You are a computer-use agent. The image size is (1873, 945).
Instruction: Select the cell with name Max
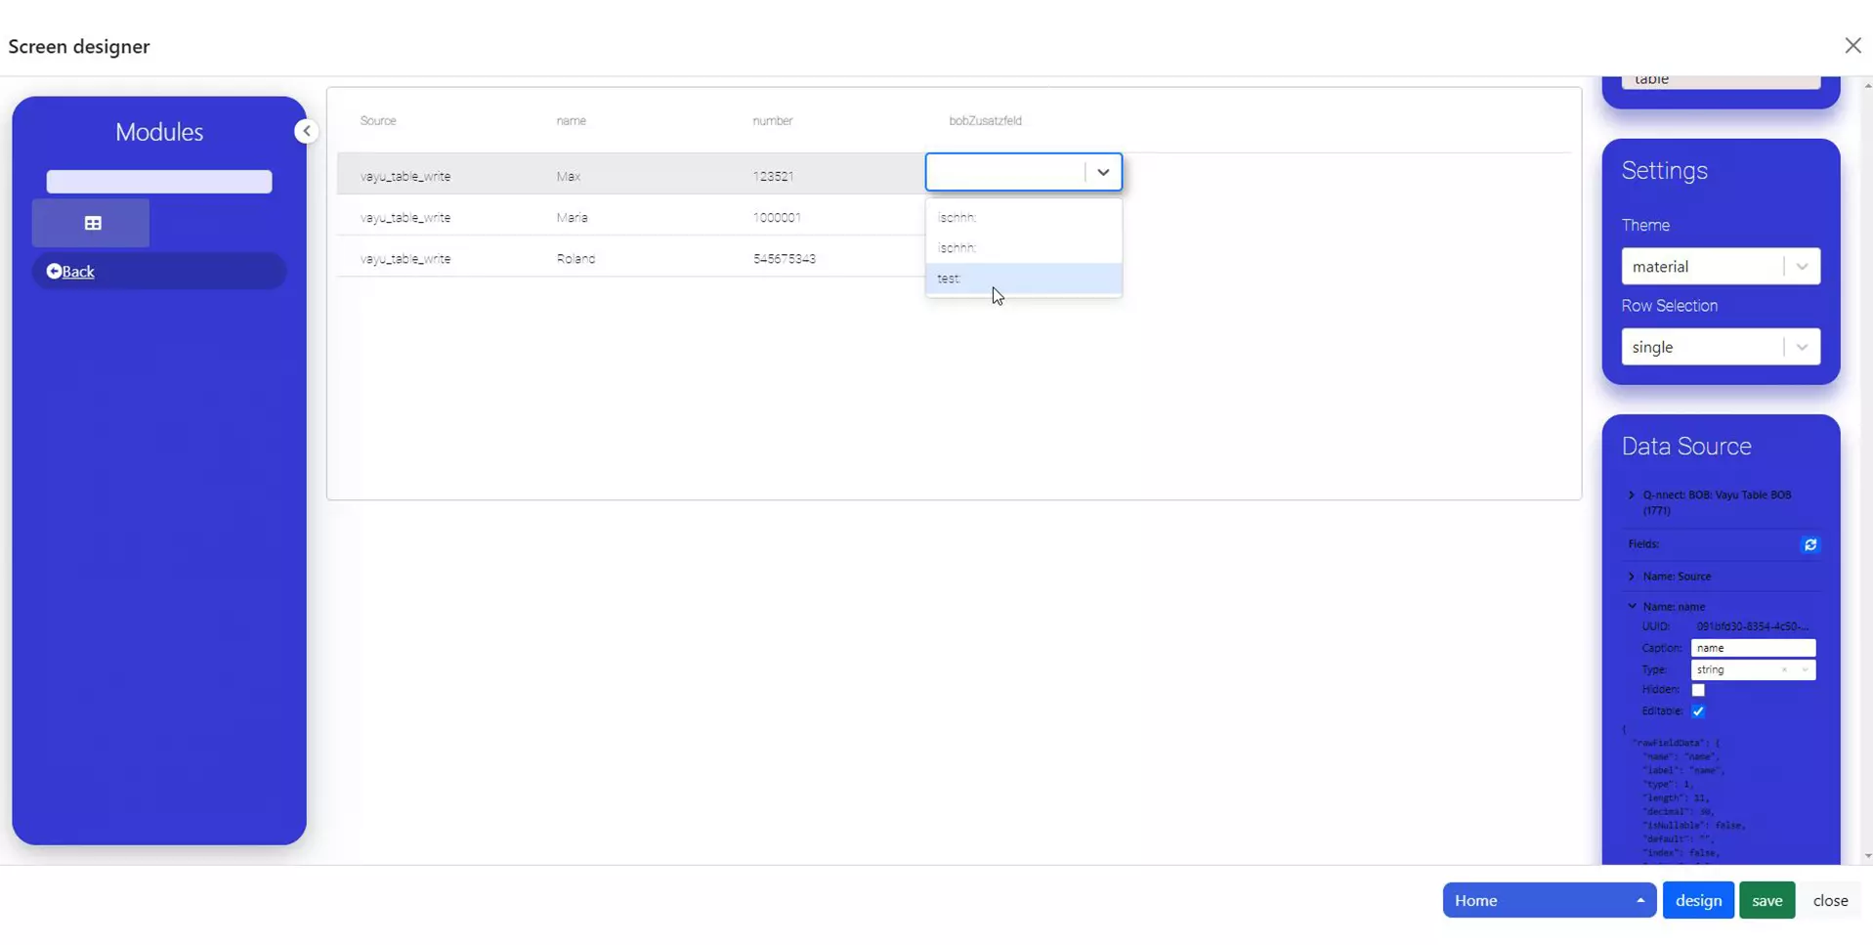pos(569,177)
